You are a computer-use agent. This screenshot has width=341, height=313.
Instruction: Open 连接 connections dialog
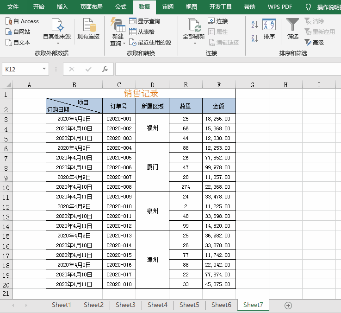coord(217,21)
